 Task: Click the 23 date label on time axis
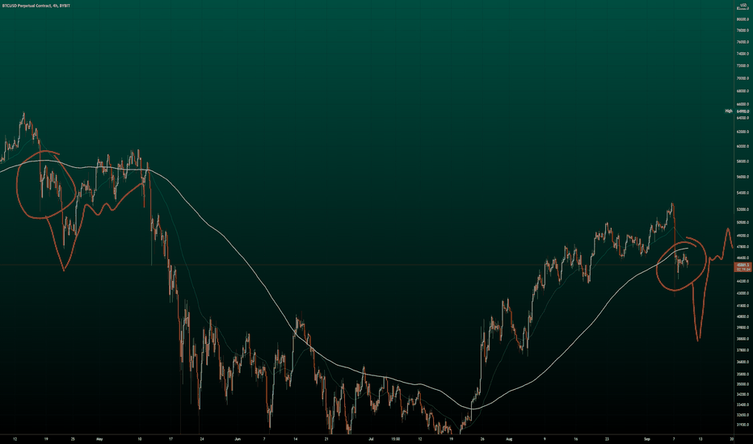point(607,438)
